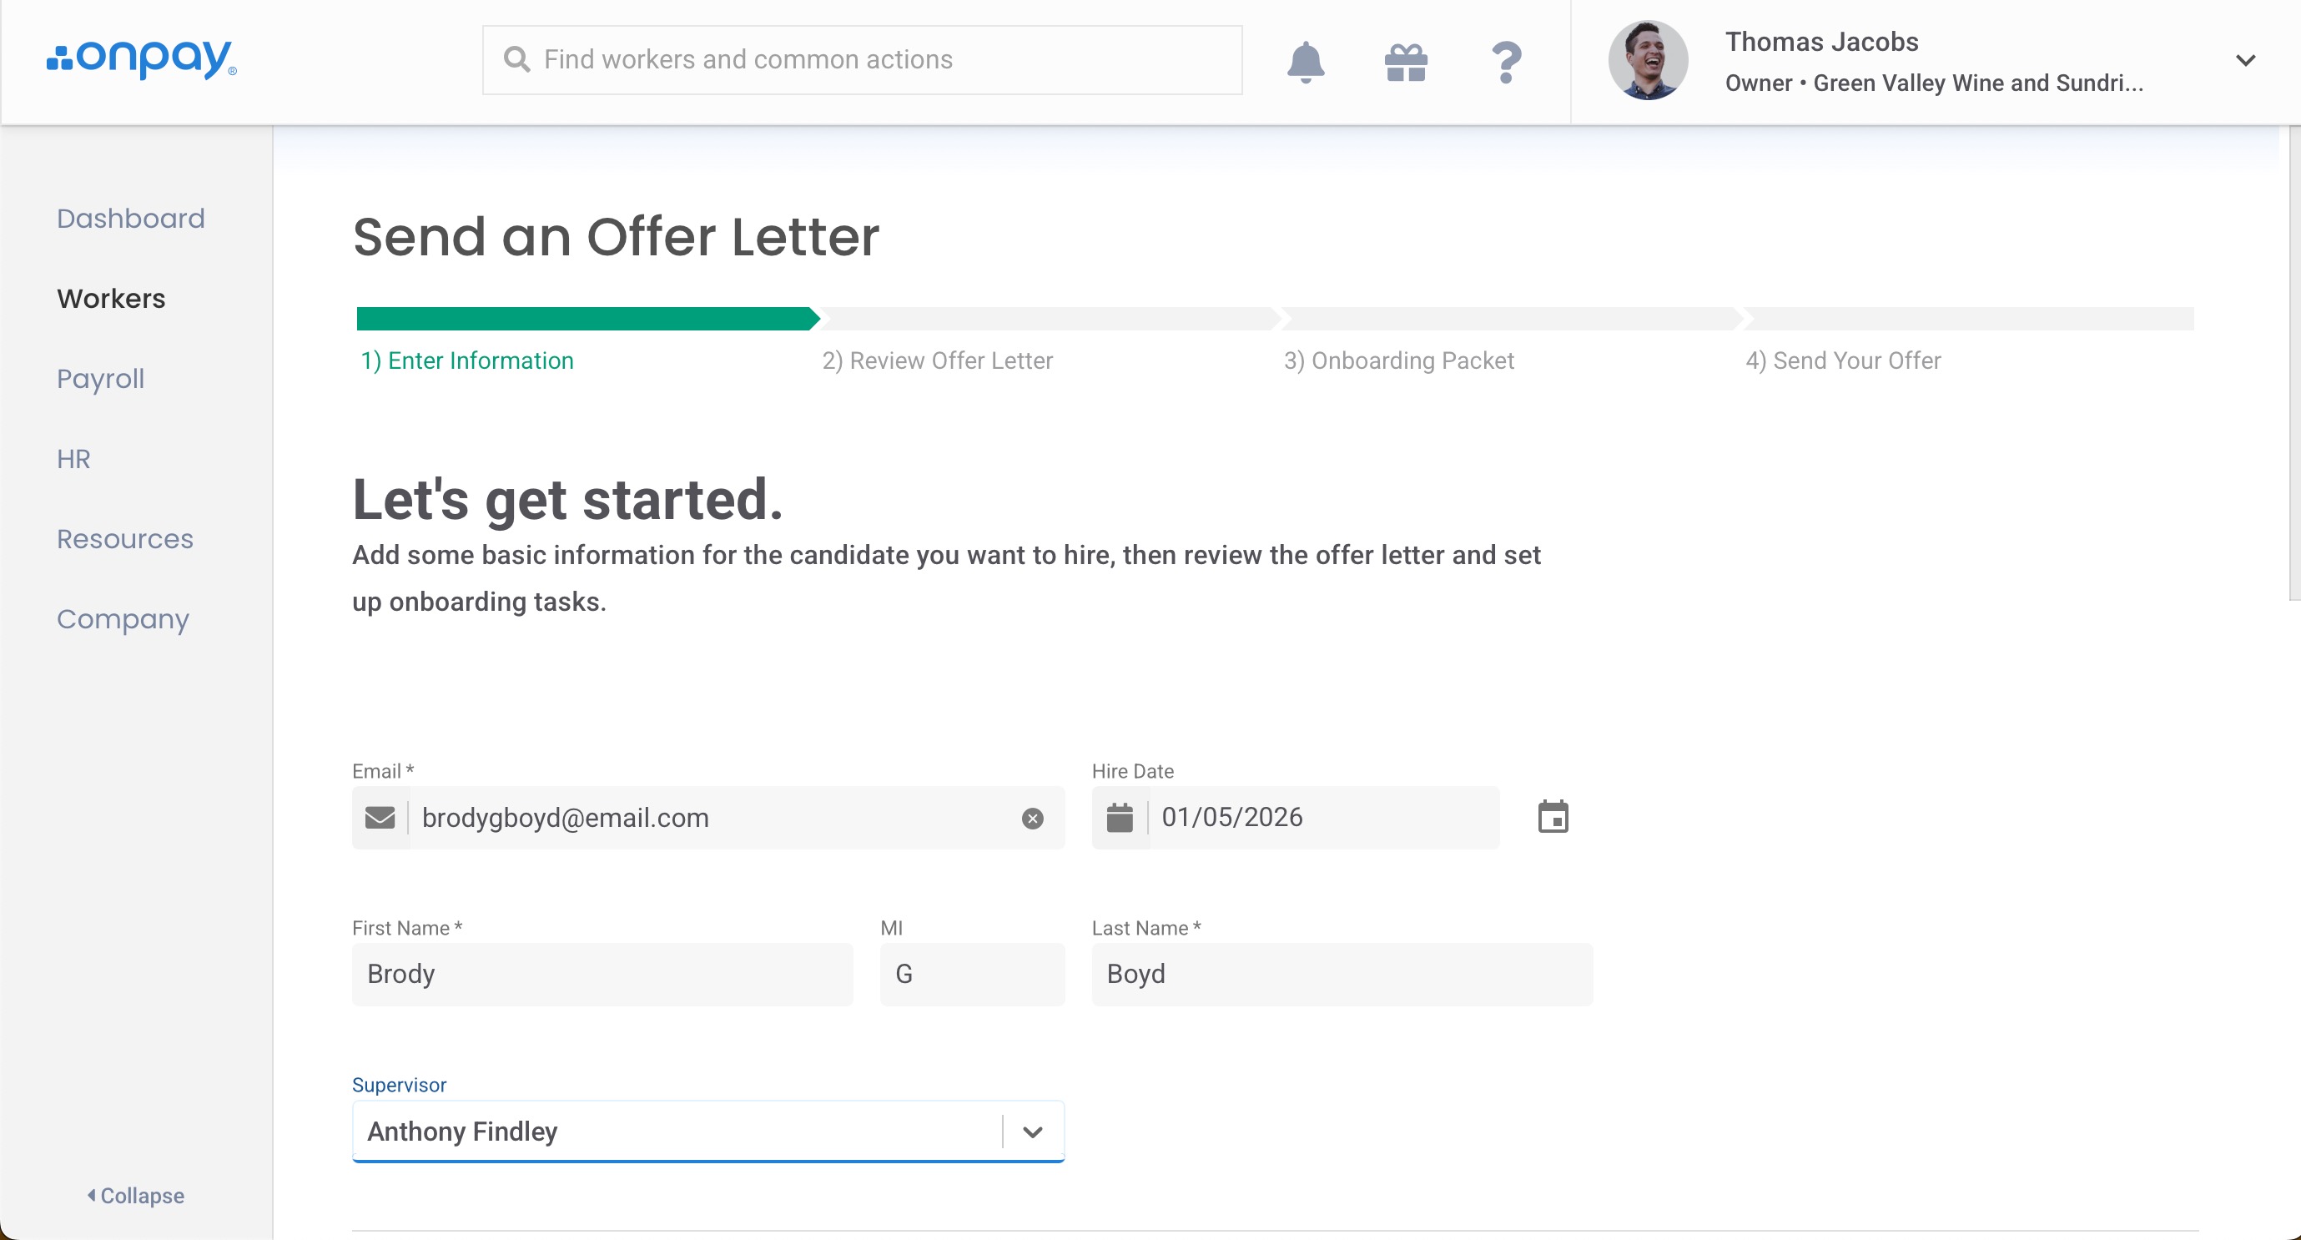2301x1240 pixels.
Task: Focus the Find workers search box
Action: [x=862, y=60]
